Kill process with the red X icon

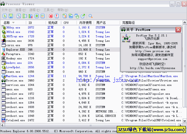pyautogui.click(x=51, y=16)
